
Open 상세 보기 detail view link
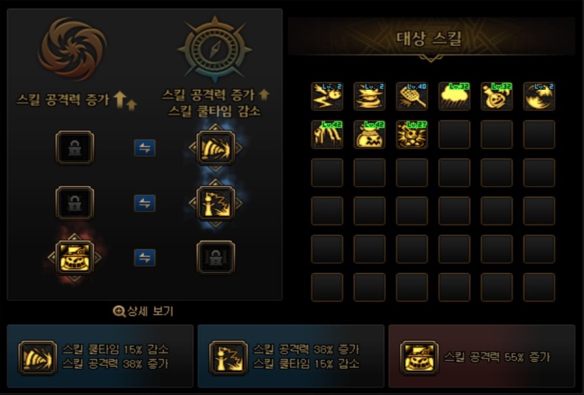point(151,311)
